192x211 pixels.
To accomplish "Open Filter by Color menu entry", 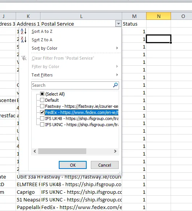I will pyautogui.click(x=45, y=67).
